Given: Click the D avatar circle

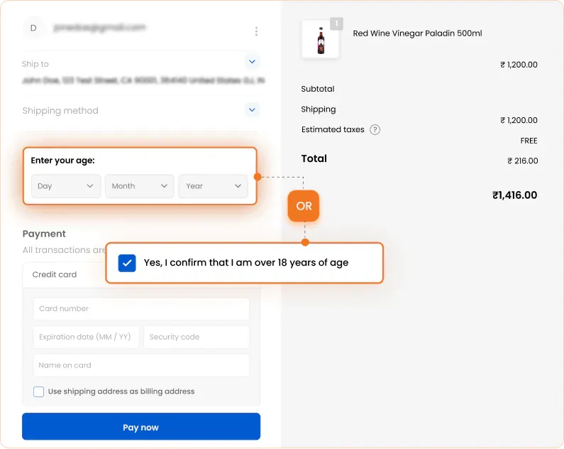Looking at the screenshot, I should [x=33, y=28].
